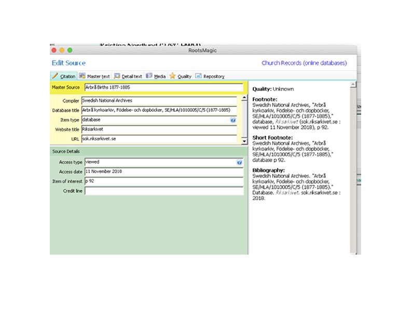Click the URL field

point(159,139)
